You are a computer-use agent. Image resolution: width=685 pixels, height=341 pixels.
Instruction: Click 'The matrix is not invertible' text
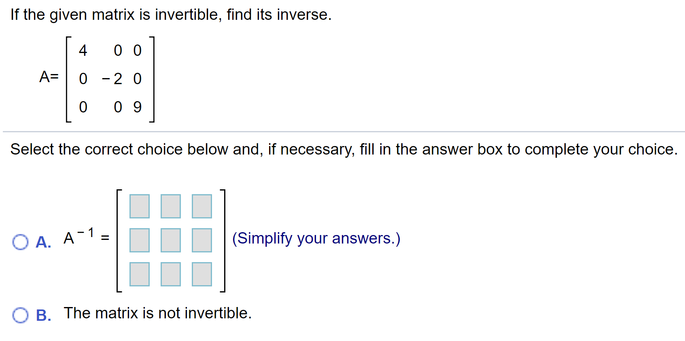coord(158,313)
